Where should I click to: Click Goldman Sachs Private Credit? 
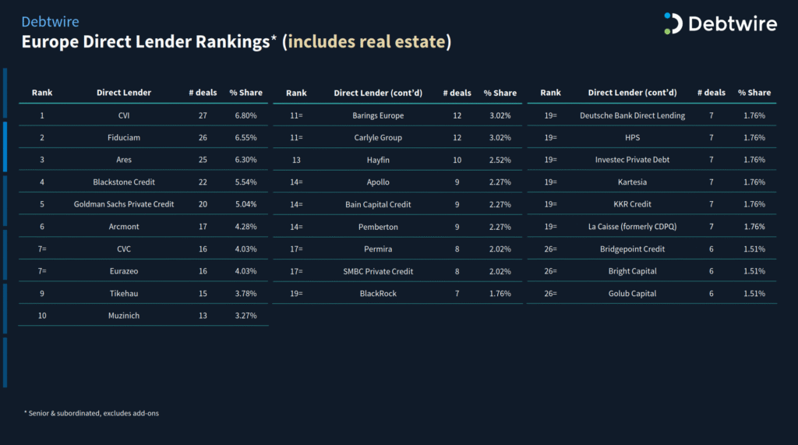(x=124, y=204)
